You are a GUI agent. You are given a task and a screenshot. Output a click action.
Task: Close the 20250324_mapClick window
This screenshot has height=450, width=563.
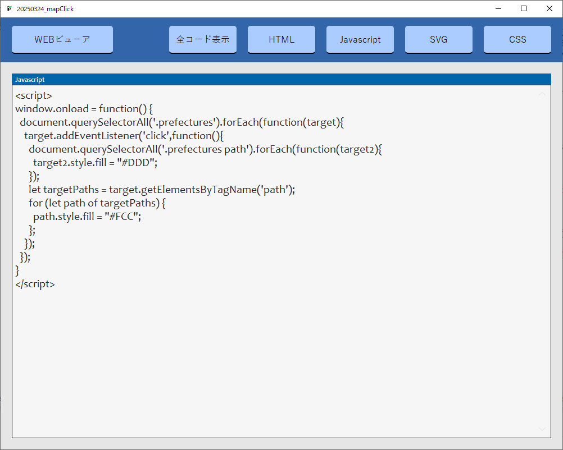click(550, 8)
